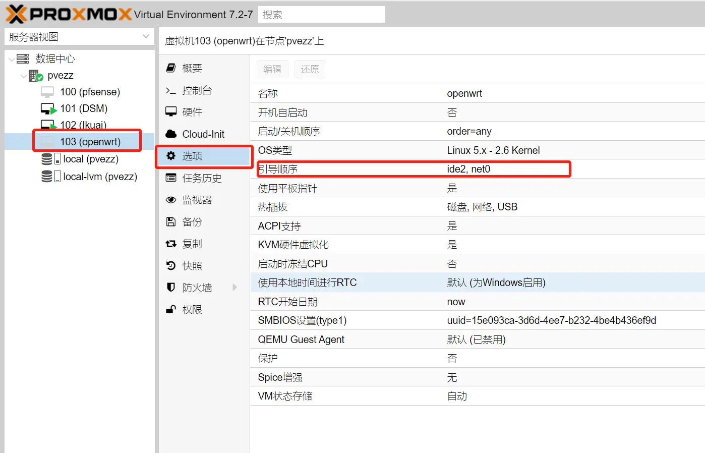Focus the 搜索 search field

322,15
